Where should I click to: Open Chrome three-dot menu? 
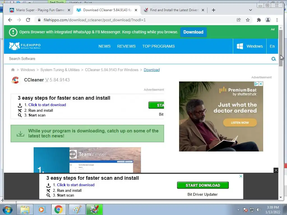[277, 20]
